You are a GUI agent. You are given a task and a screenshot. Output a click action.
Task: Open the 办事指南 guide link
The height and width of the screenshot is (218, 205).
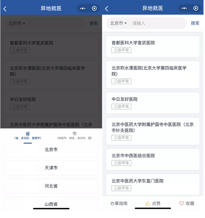pos(119,204)
